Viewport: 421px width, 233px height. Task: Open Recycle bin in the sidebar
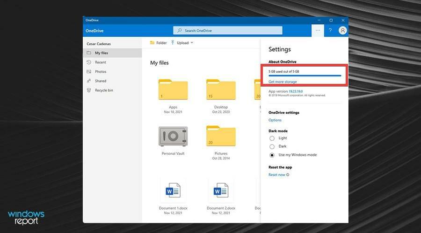click(x=104, y=90)
